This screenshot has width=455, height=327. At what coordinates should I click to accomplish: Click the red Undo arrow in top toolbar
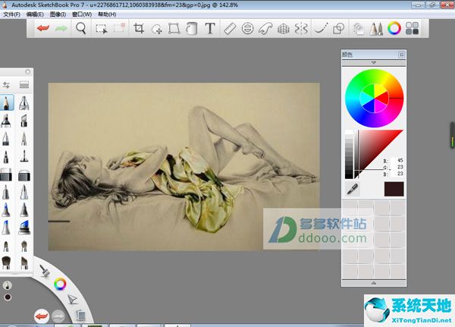pyautogui.click(x=43, y=29)
